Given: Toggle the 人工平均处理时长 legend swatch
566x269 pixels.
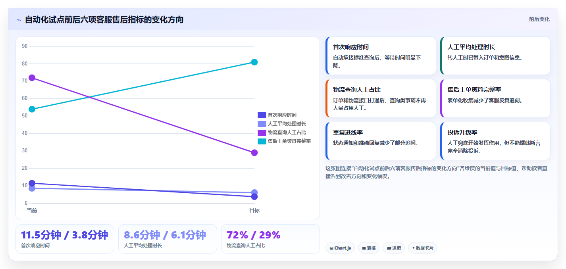Looking at the screenshot, I should click(262, 124).
